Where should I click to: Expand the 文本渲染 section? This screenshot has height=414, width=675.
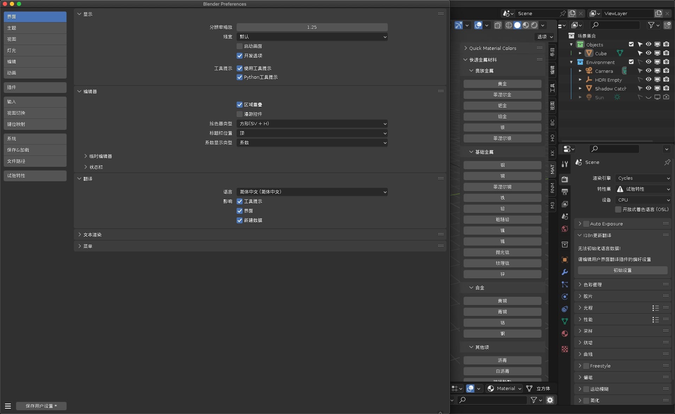[x=92, y=235]
